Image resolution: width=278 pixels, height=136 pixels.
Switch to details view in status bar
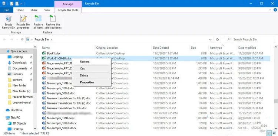click(269, 133)
